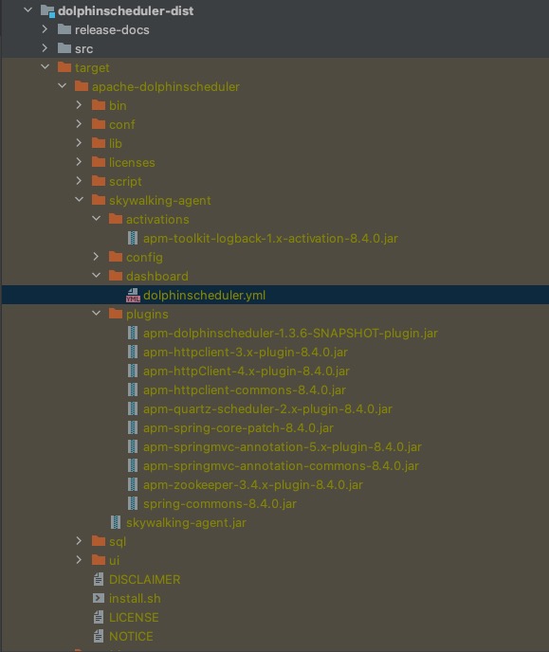Click the skywalking-agent.jar archive icon
The width and height of the screenshot is (549, 652).
tap(116, 522)
